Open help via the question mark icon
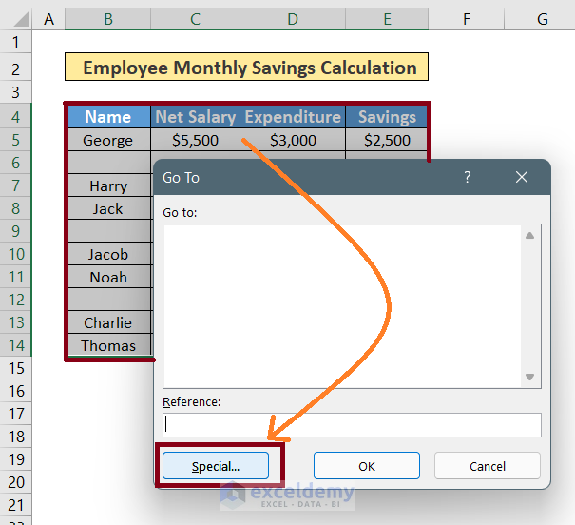The height and width of the screenshot is (525, 575). pos(468,177)
